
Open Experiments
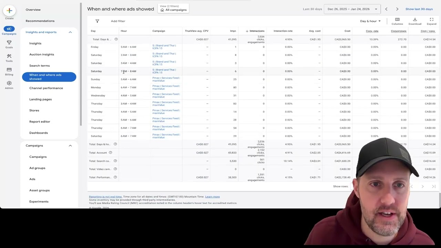pos(39,201)
